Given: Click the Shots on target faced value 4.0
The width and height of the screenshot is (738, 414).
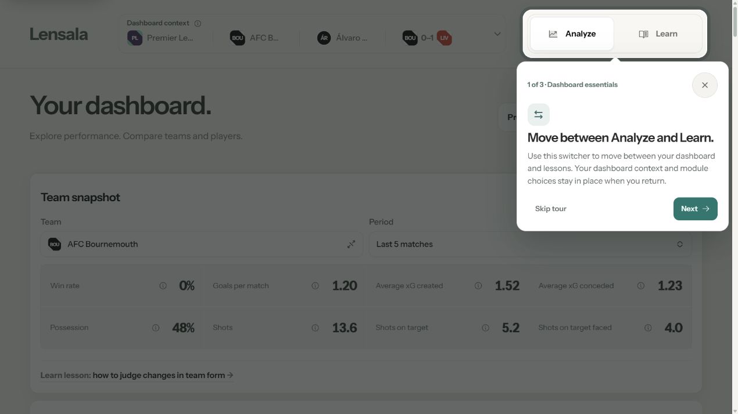Looking at the screenshot, I should (x=673, y=328).
